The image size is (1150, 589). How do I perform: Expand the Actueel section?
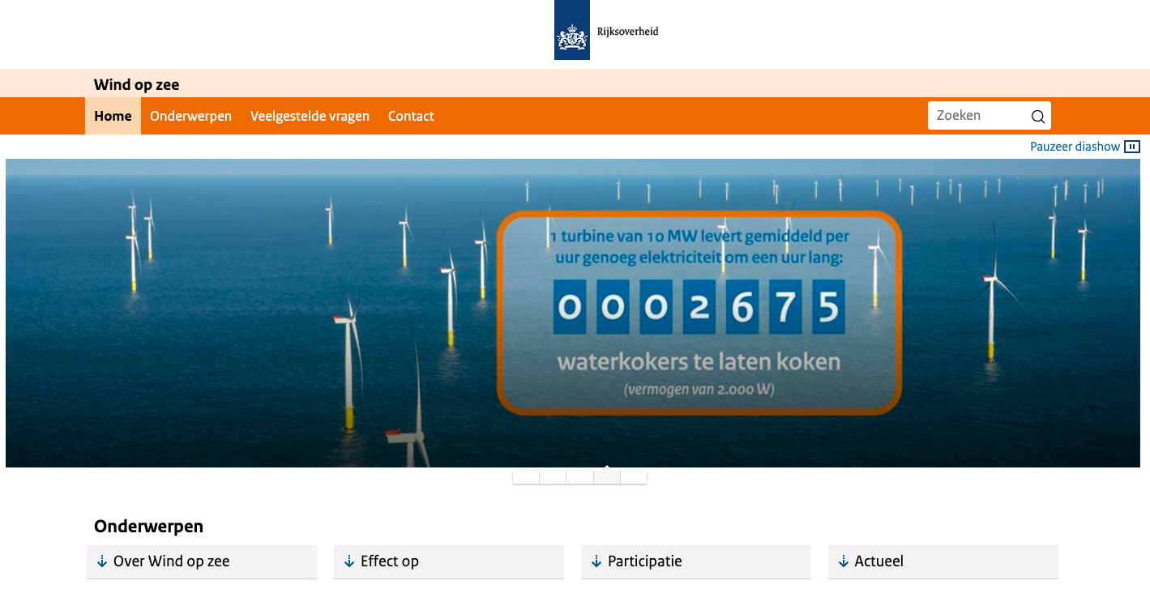tap(943, 561)
